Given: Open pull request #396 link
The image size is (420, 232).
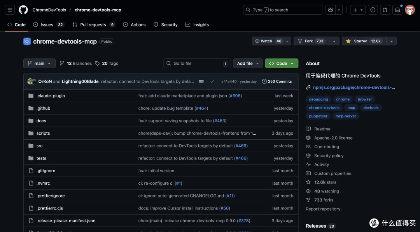Looking at the screenshot, I should (x=235, y=96).
